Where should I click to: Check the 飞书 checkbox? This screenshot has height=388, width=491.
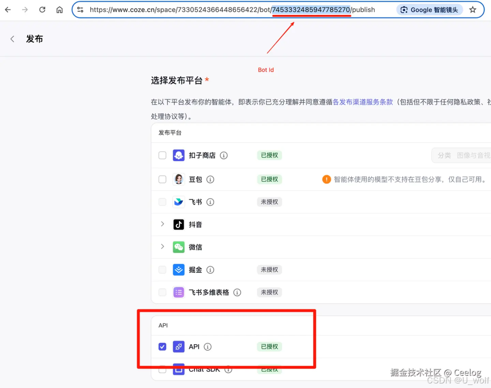point(162,202)
